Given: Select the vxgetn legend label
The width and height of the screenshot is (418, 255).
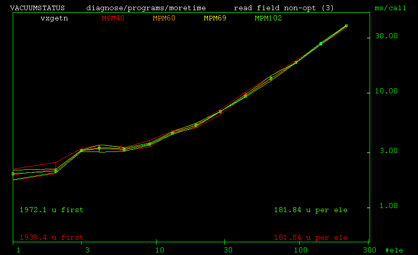Looking at the screenshot, I should (54, 18).
